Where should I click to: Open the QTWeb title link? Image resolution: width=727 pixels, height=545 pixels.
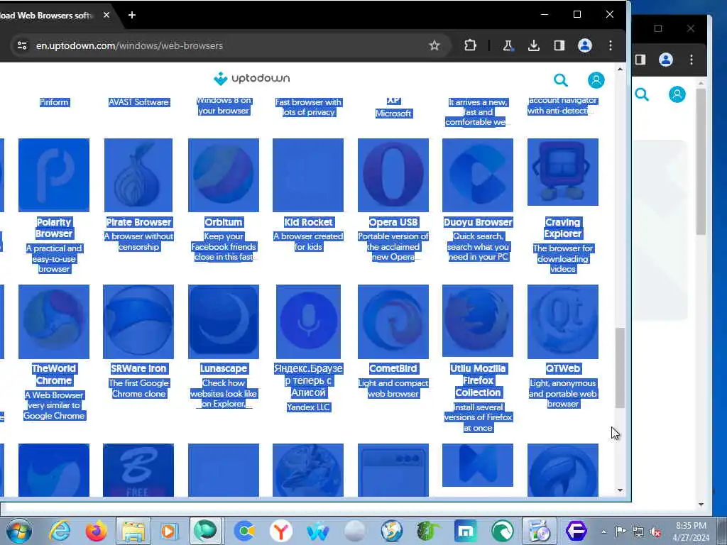563,369
